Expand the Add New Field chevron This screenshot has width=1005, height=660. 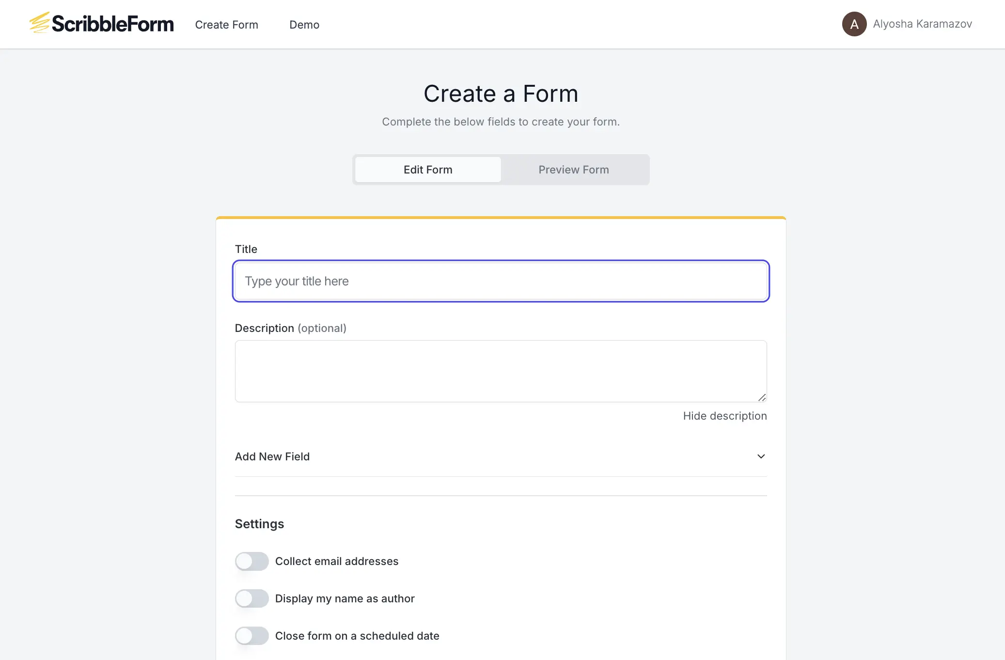tap(760, 456)
